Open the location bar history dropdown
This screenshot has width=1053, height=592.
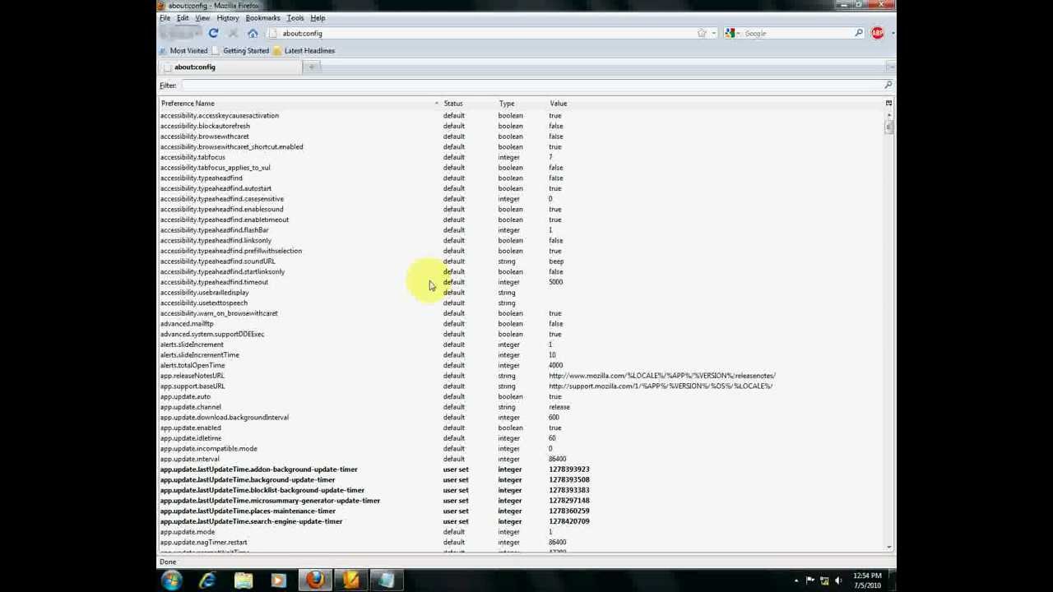714,34
